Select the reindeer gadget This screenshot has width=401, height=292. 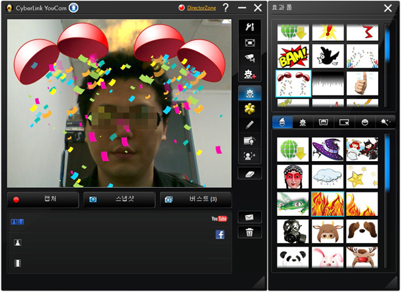point(362,257)
